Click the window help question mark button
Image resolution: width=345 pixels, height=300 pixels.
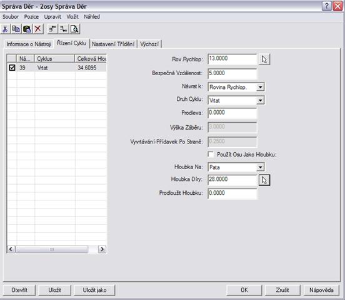click(x=326, y=6)
